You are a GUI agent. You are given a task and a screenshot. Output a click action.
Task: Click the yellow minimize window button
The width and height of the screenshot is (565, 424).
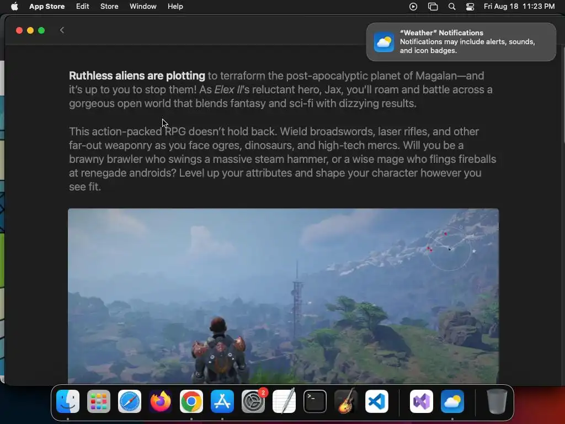pyautogui.click(x=30, y=30)
